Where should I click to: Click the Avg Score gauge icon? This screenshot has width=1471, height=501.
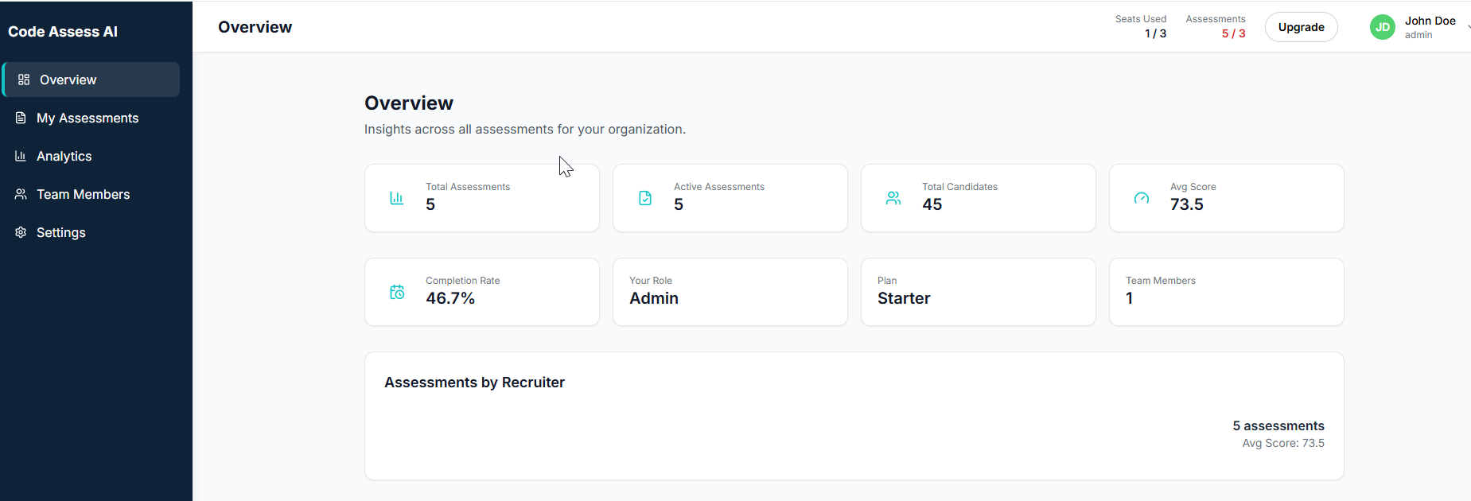(1142, 198)
